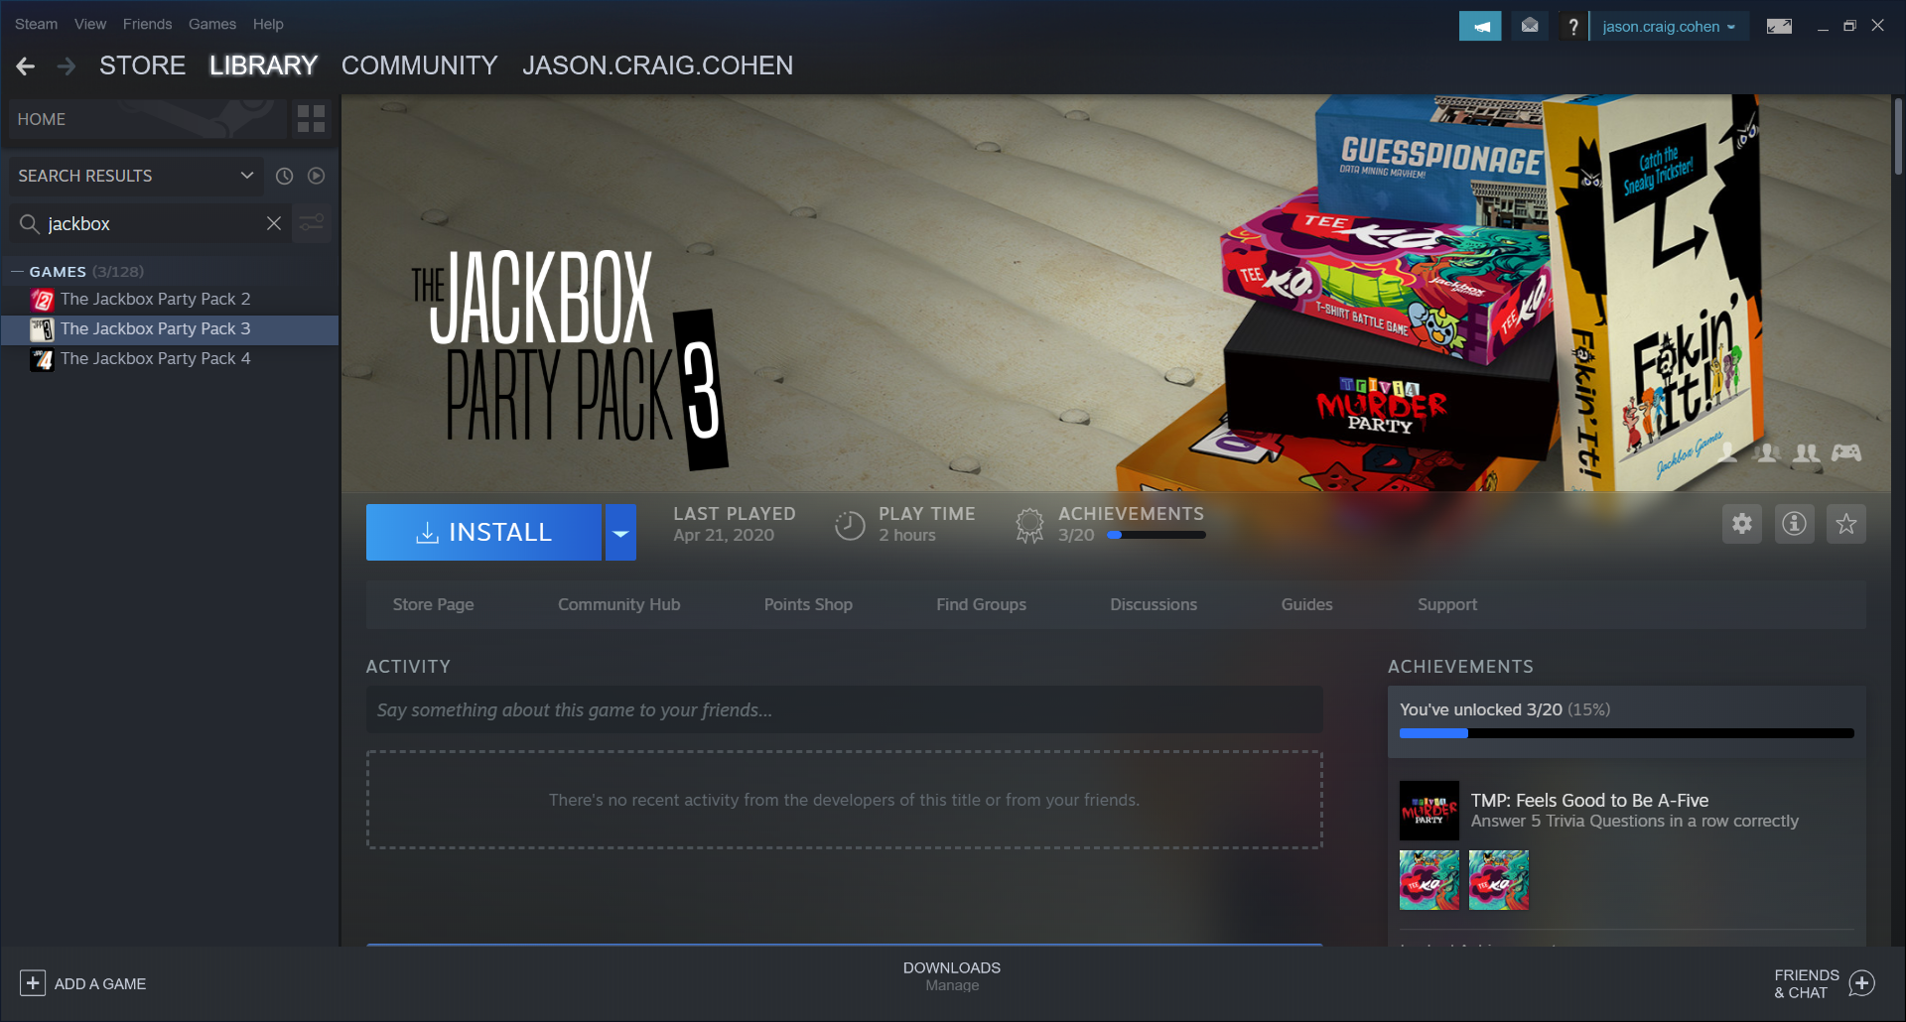Click the Install button
The image size is (1906, 1022).
coord(483,533)
